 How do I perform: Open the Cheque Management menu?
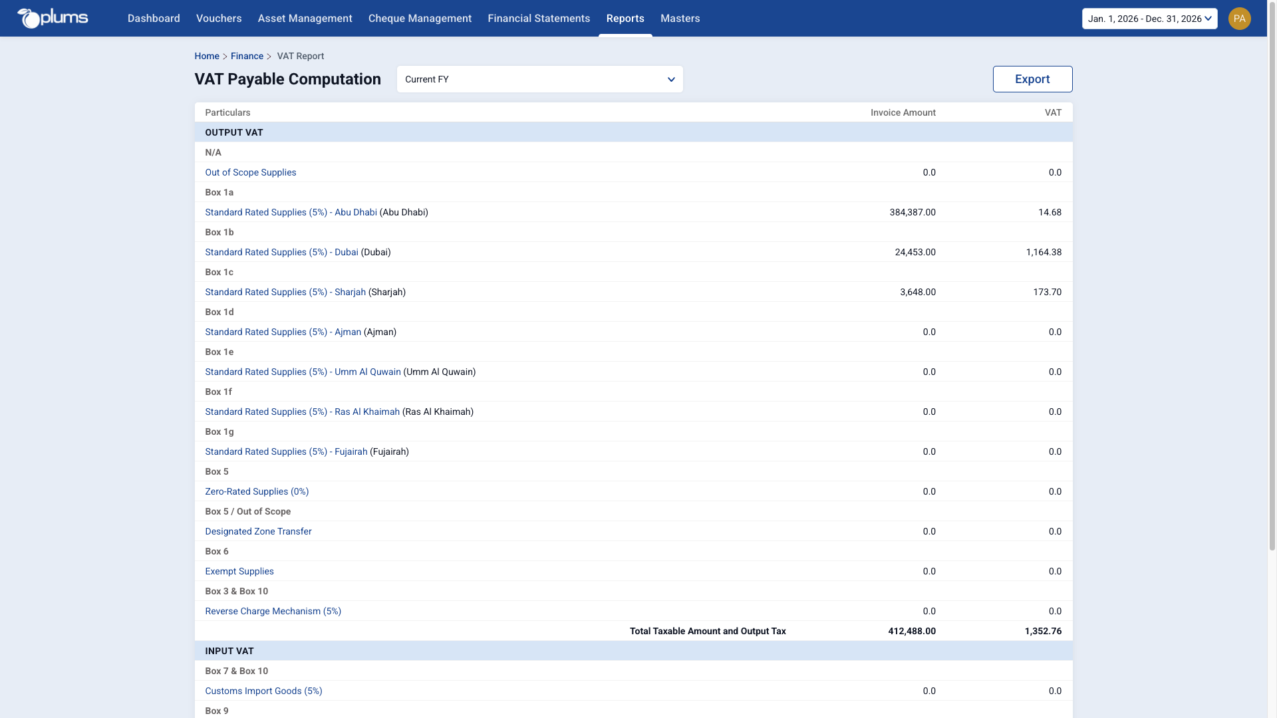(420, 19)
